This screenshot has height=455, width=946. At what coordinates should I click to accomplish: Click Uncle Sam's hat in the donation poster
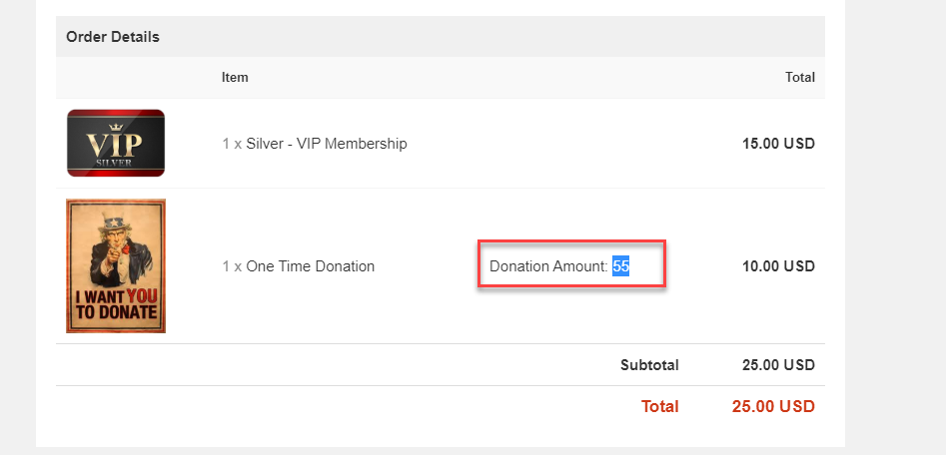[114, 221]
